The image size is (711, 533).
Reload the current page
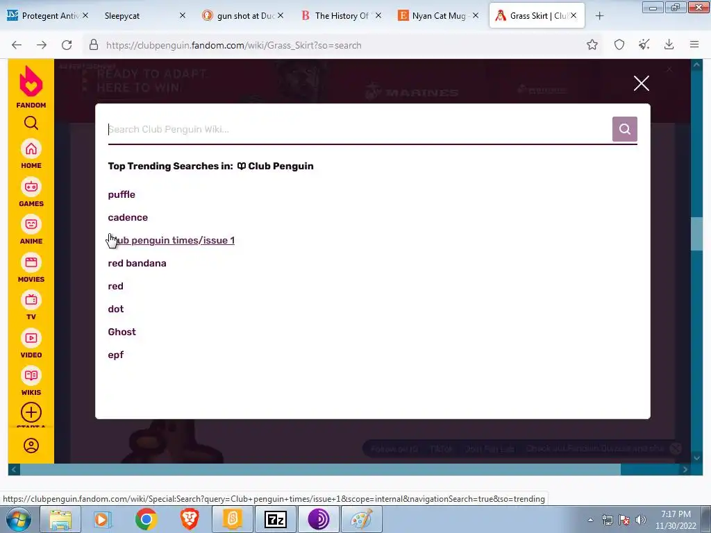(x=67, y=45)
